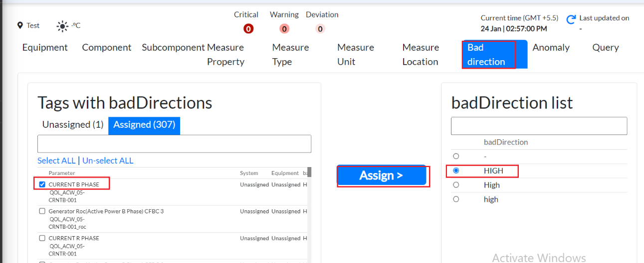Tick the CURRENT R PHASE checkbox

click(42, 238)
